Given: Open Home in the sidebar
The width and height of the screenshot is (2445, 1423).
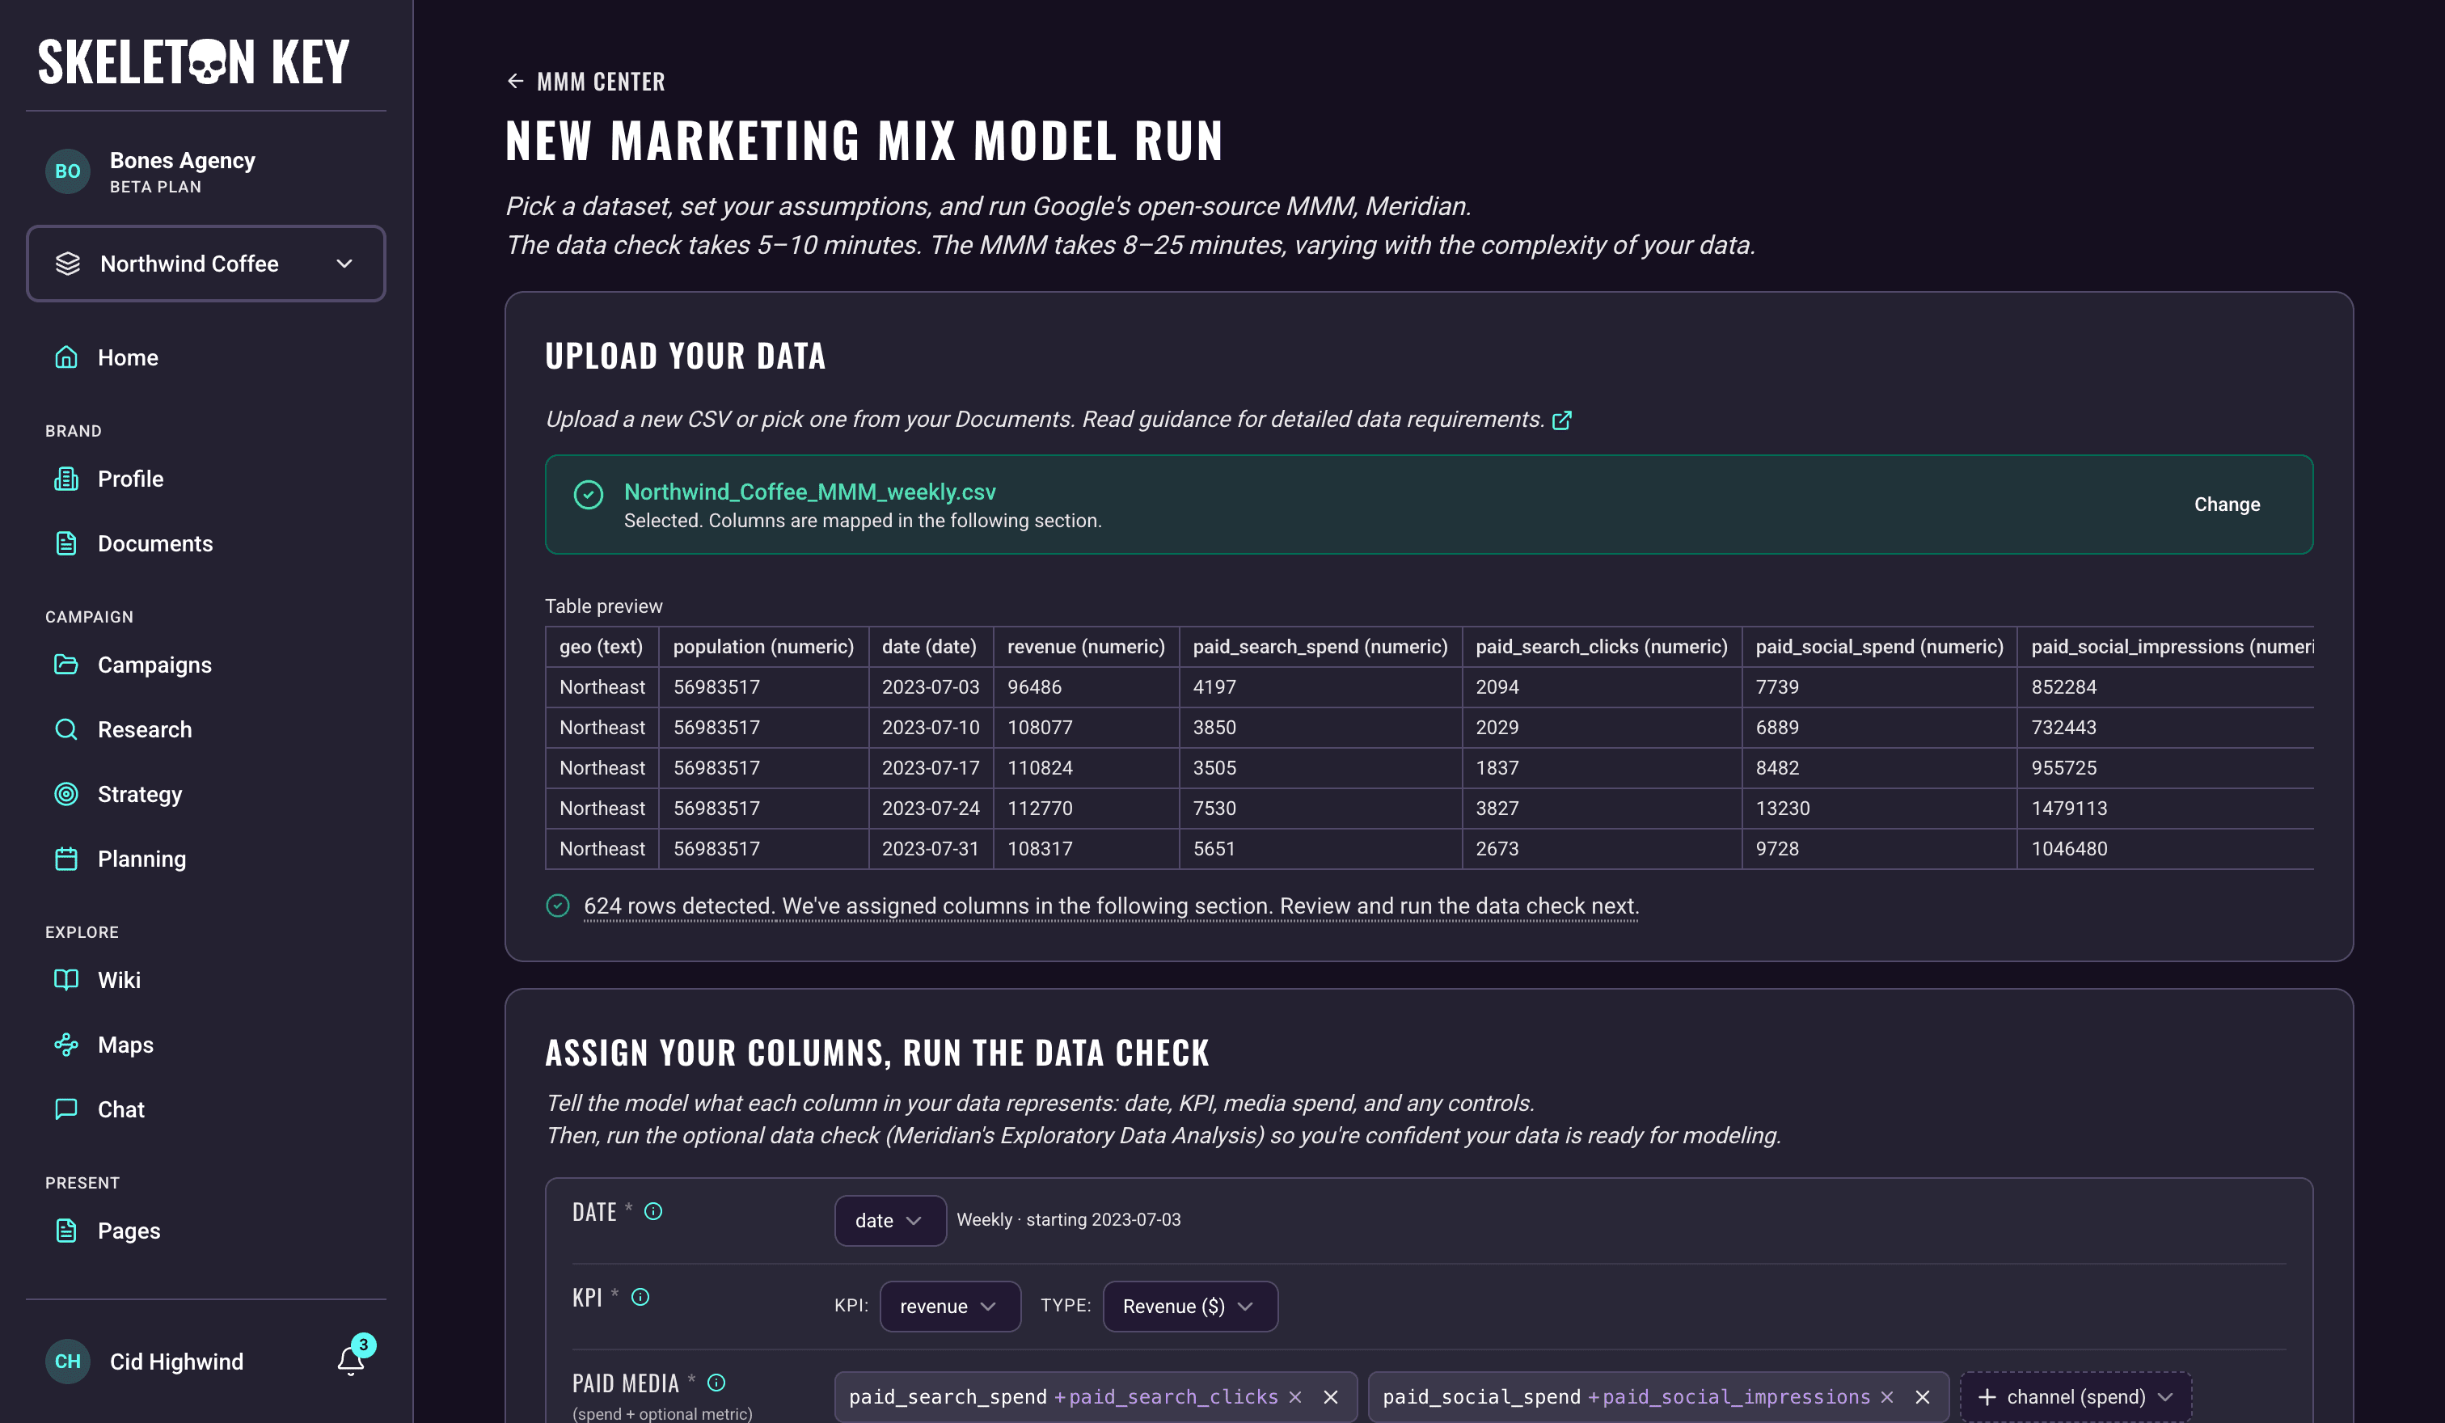Looking at the screenshot, I should coord(127,357).
